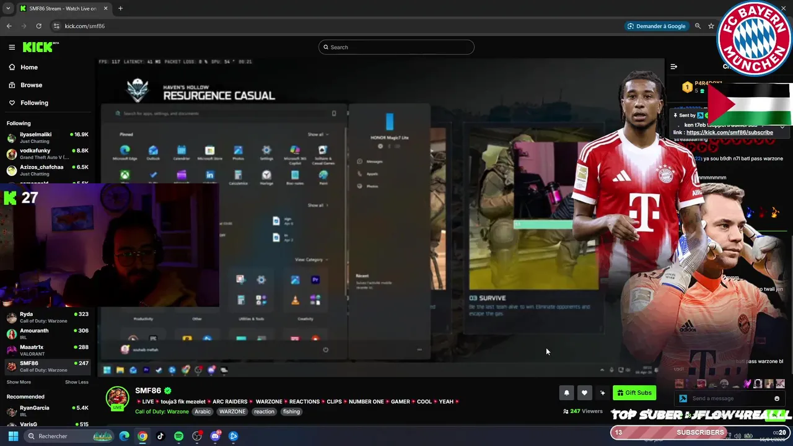Screen dimensions: 793x446
Task: Click the Rechercher taskbar search box
Action: [x=69, y=436]
